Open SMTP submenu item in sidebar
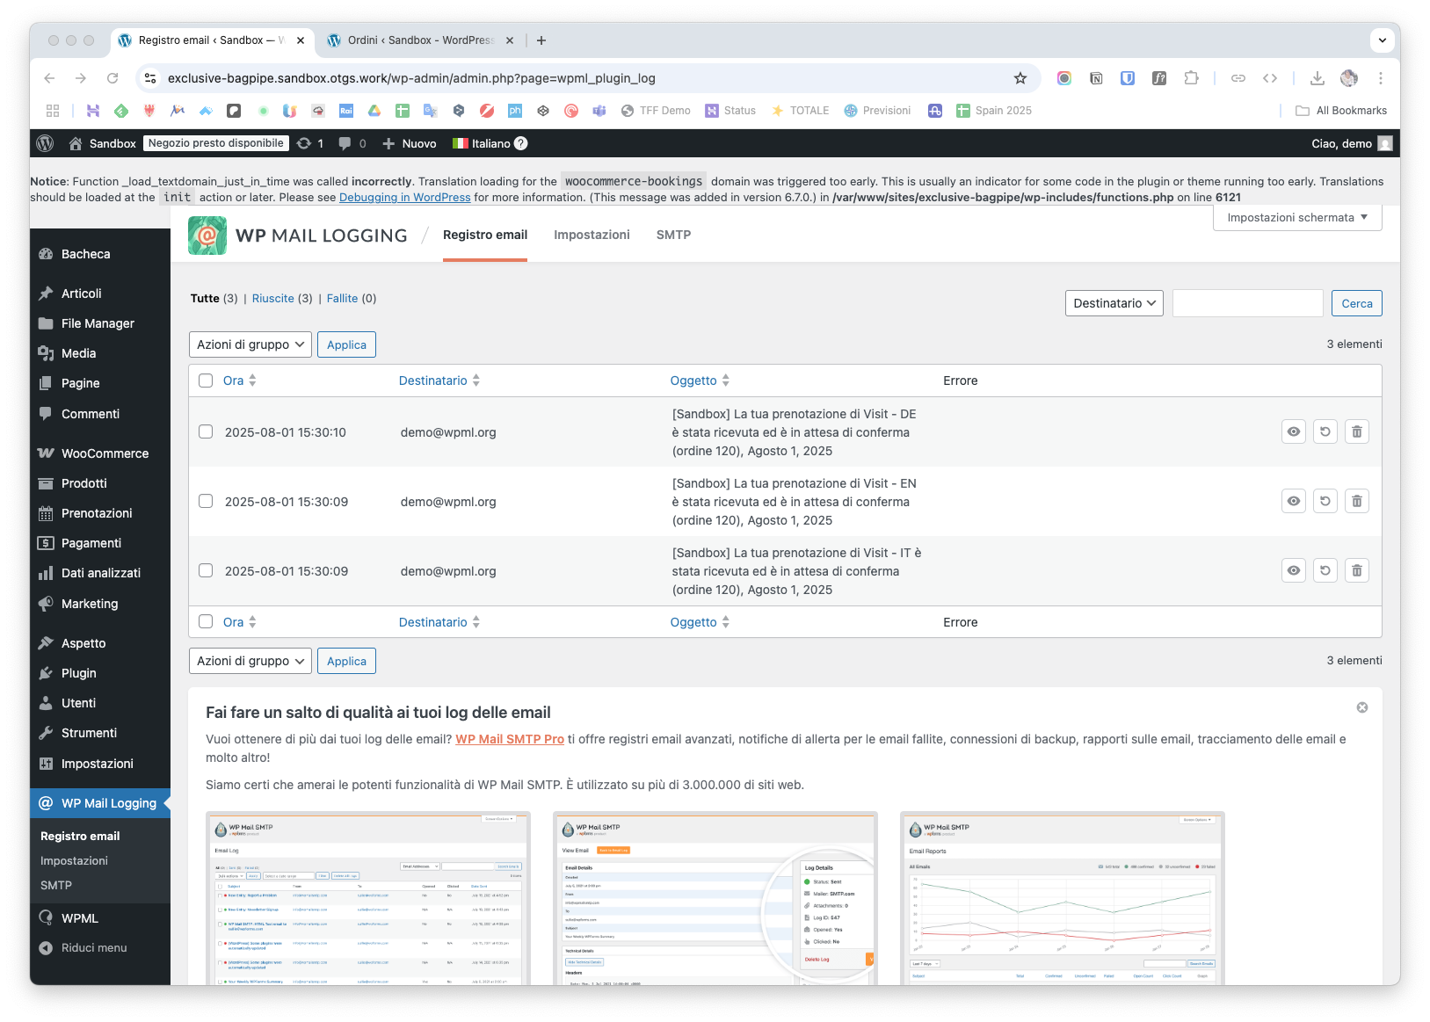The width and height of the screenshot is (1430, 1022). pyautogui.click(x=56, y=885)
